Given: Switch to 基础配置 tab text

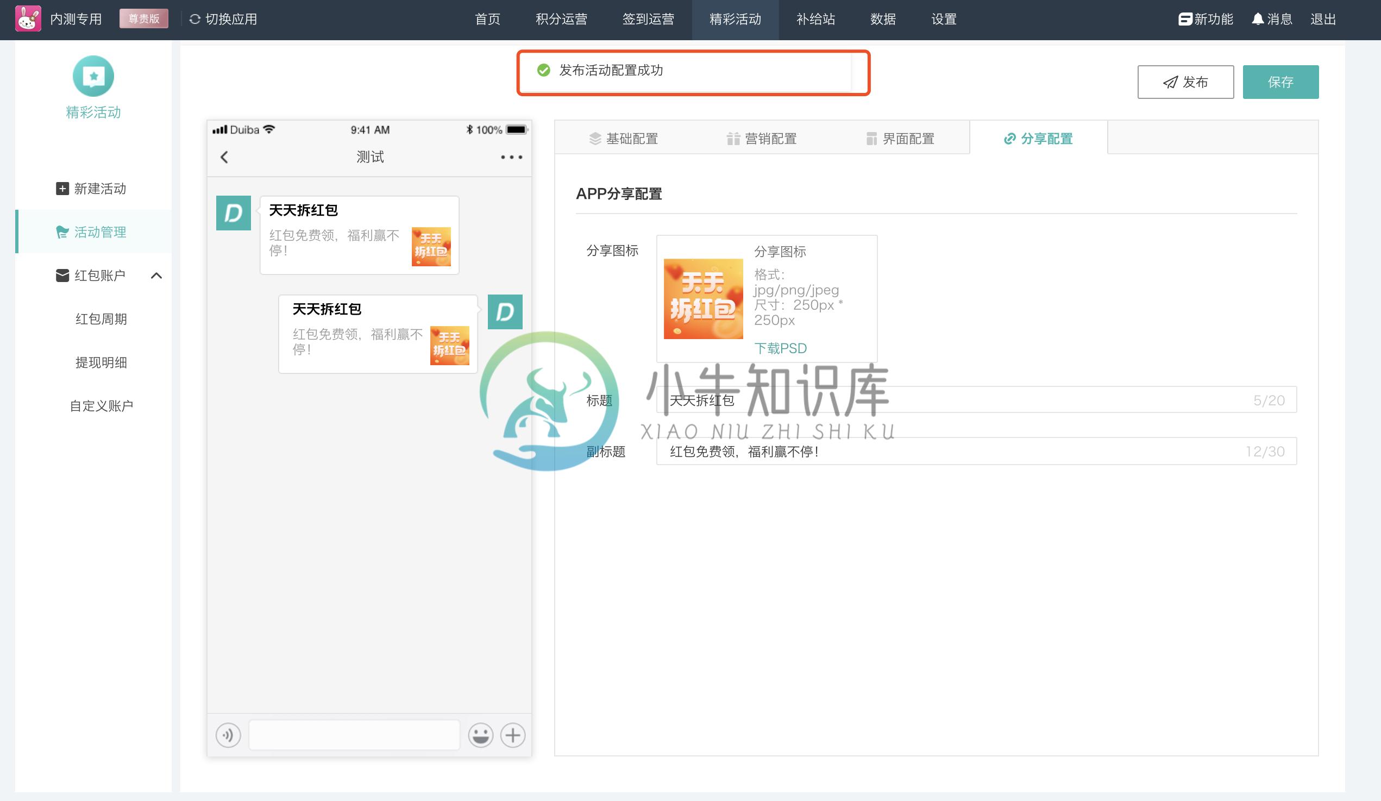Looking at the screenshot, I should coord(632,139).
